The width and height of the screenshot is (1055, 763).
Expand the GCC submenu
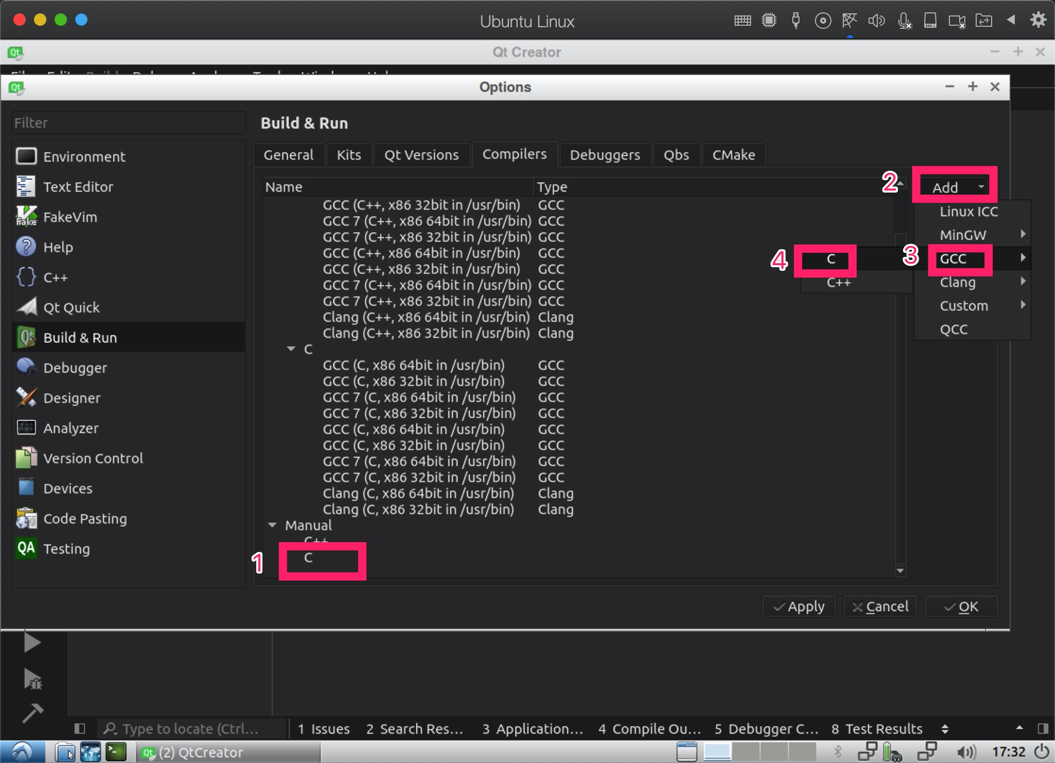pyautogui.click(x=973, y=258)
